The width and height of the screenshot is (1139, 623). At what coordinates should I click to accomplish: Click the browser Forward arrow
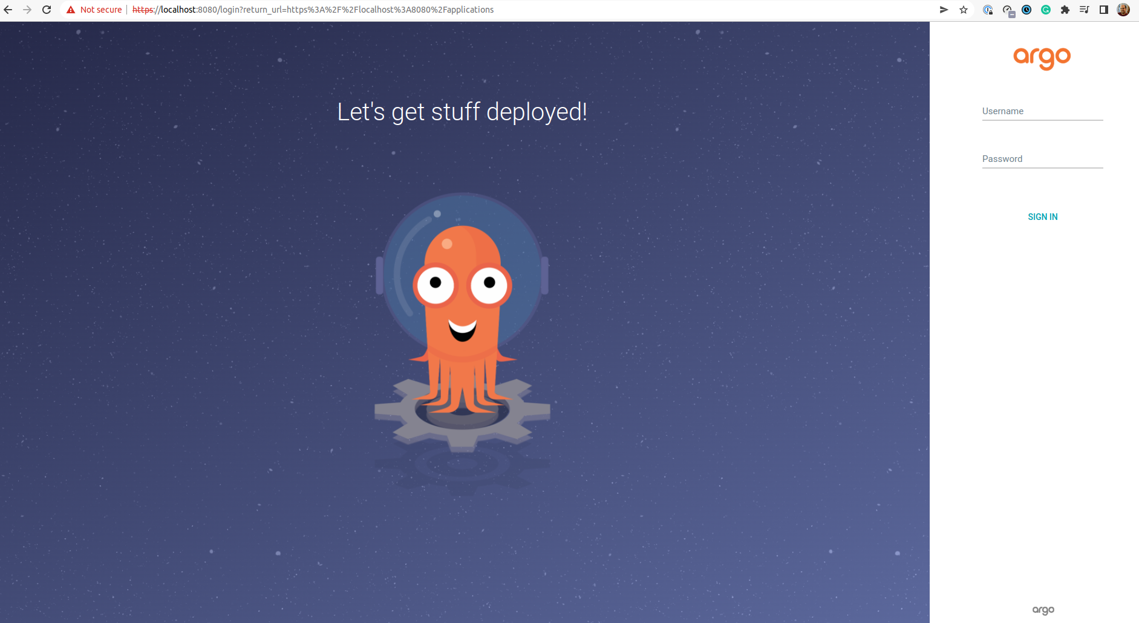(27, 10)
